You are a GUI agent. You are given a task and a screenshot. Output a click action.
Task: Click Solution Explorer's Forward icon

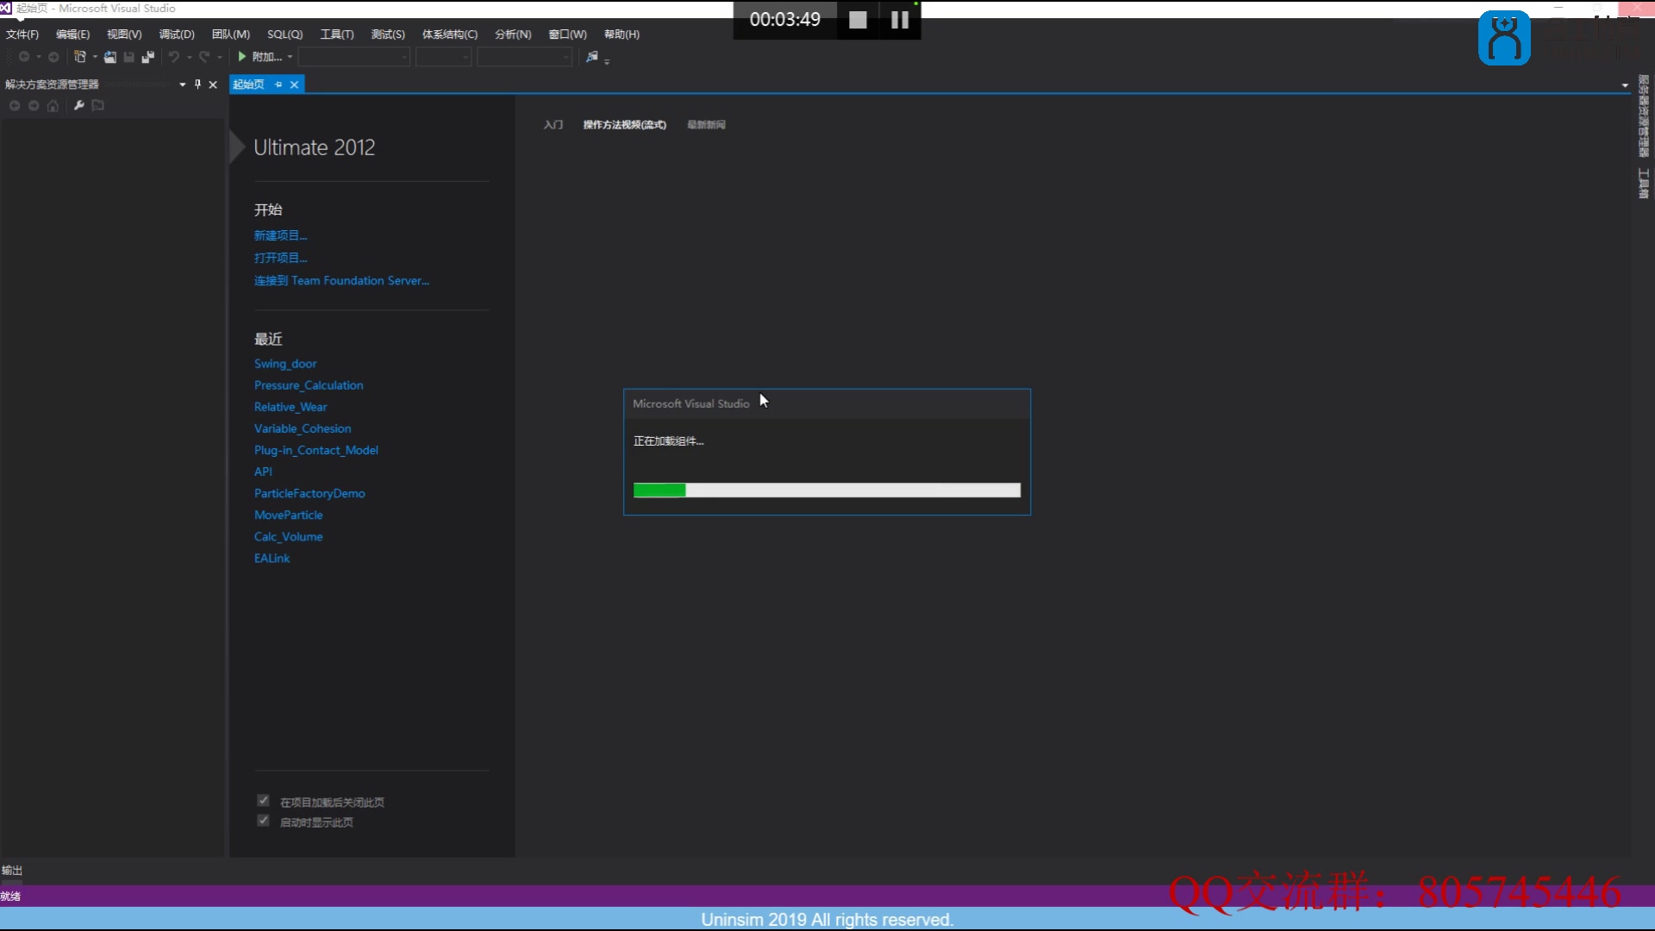(x=34, y=106)
